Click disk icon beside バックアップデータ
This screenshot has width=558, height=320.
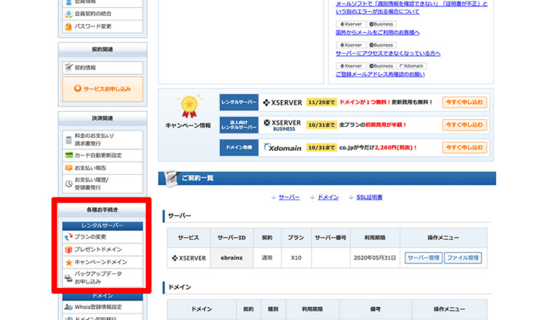(69, 278)
